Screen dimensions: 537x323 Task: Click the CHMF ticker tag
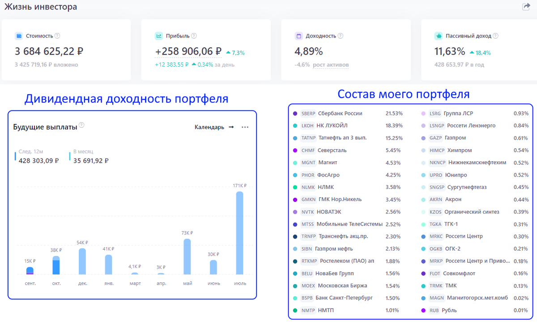308,151
